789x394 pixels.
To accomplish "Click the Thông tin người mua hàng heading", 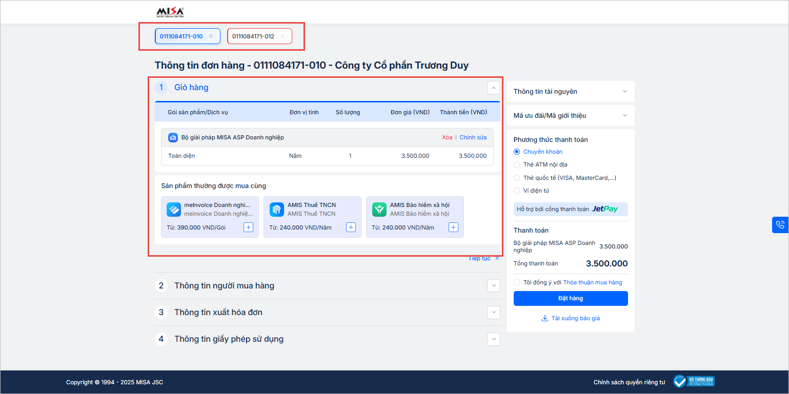I will coord(224,286).
